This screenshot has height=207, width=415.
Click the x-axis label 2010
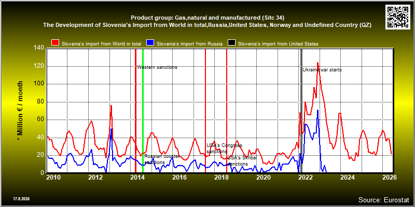pyautogui.click(x=54, y=178)
